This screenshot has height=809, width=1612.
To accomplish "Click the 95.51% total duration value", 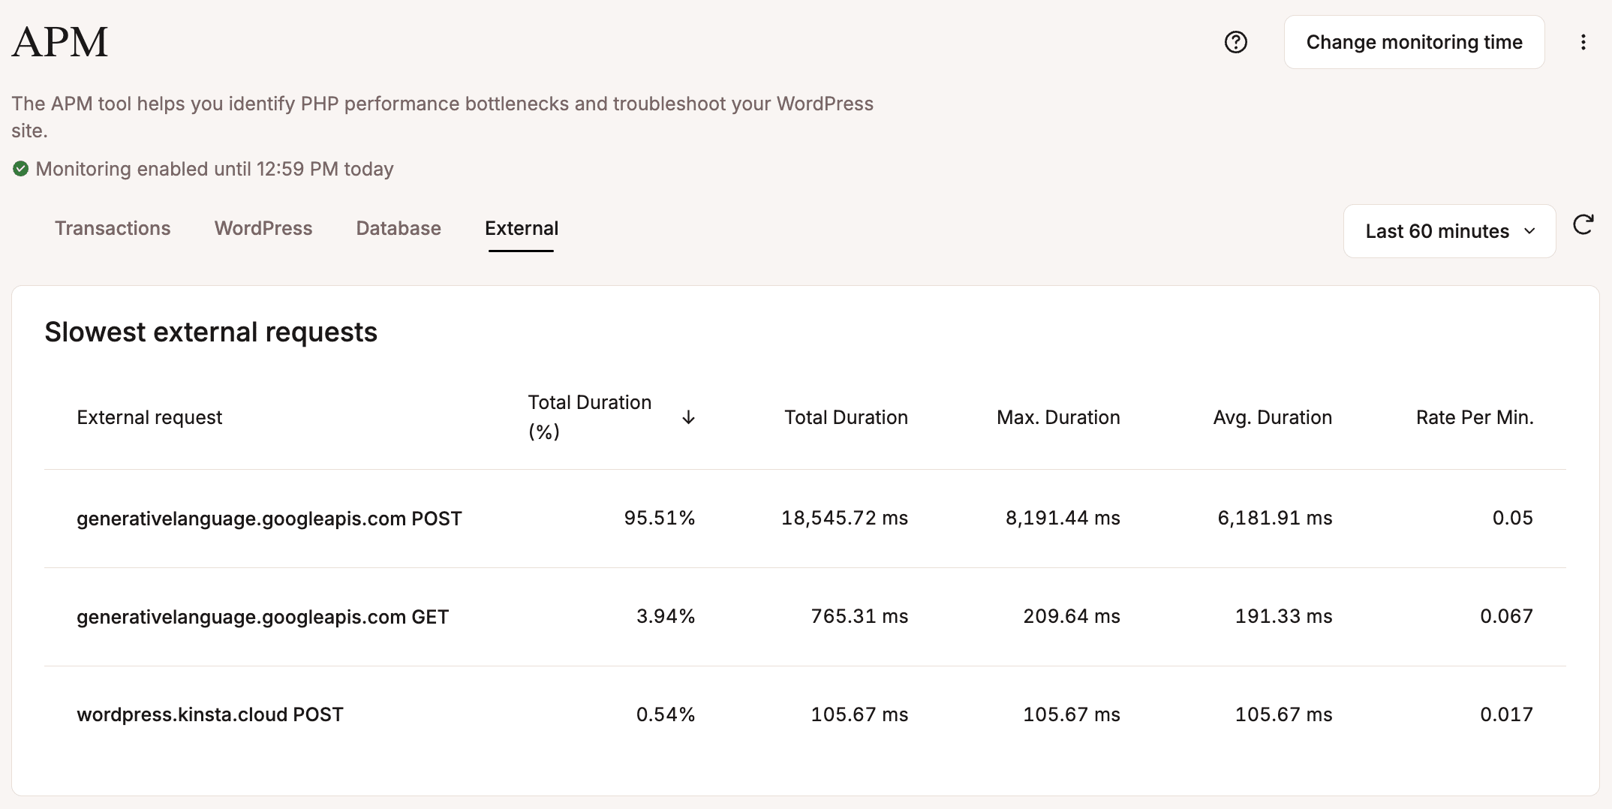I will point(660,518).
